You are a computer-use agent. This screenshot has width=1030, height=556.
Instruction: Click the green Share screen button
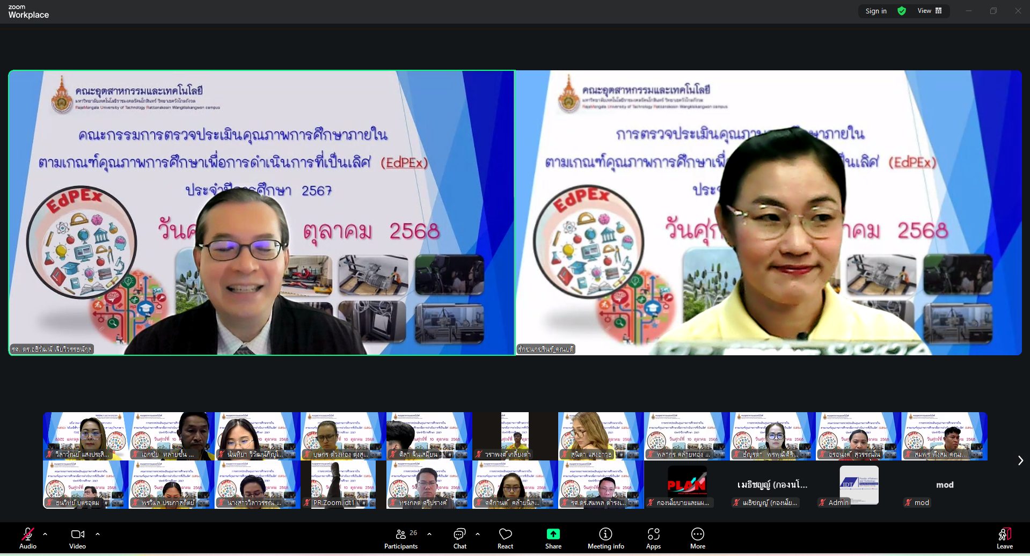(x=553, y=538)
